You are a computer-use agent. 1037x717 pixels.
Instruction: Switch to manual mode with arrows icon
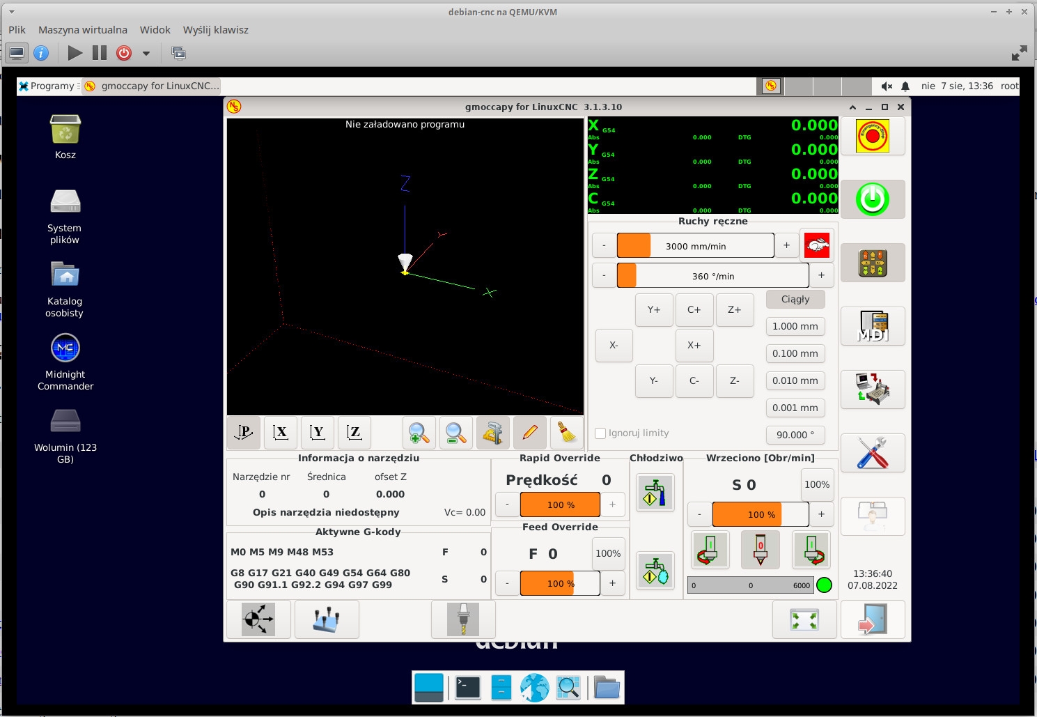[873, 263]
